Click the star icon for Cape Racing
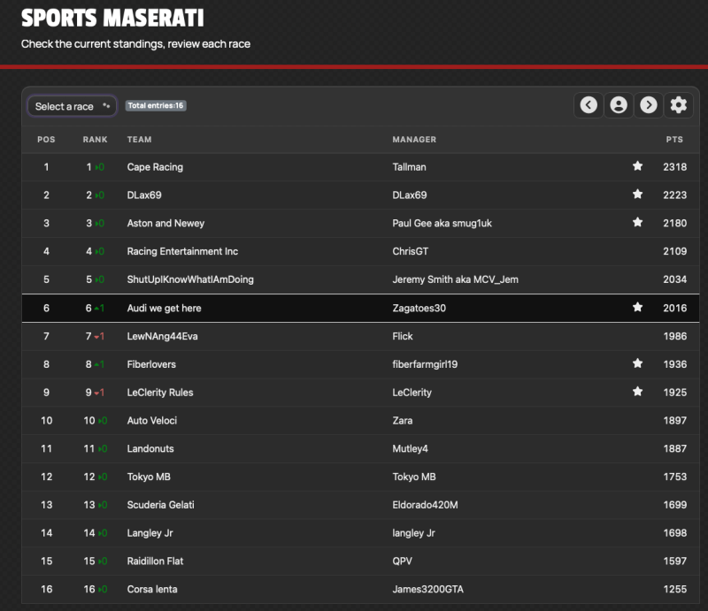 [637, 166]
